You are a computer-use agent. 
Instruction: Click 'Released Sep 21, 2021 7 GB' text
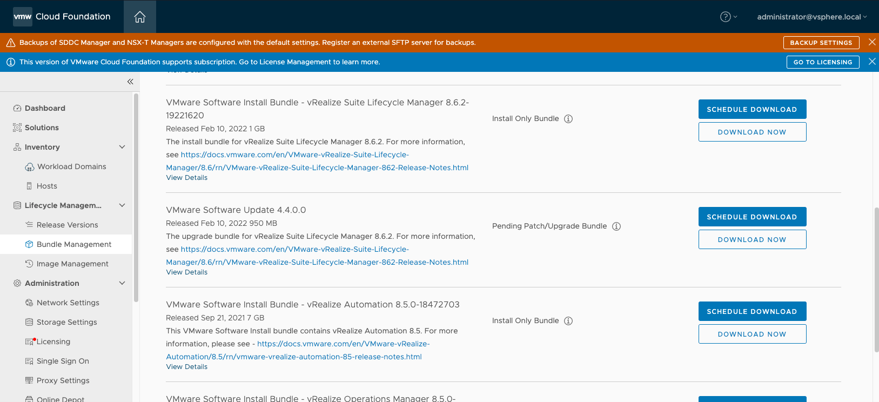click(215, 318)
